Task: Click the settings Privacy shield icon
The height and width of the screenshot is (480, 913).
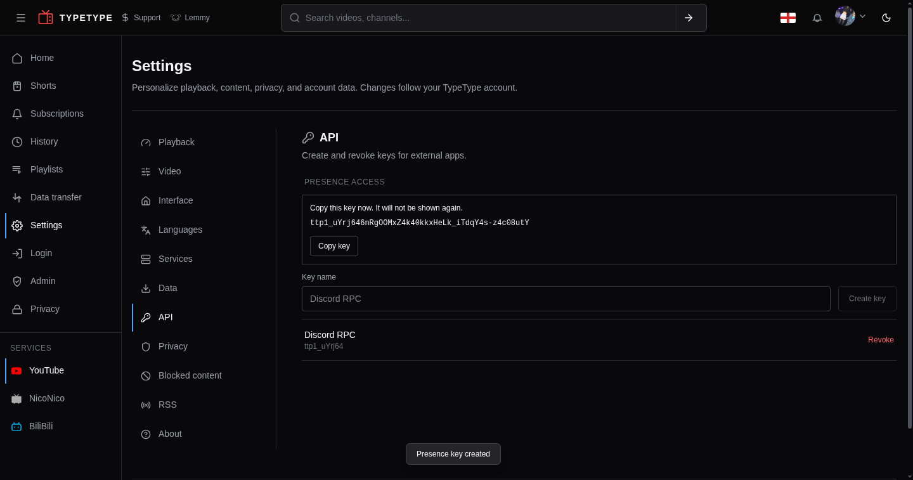Action: click(146, 346)
